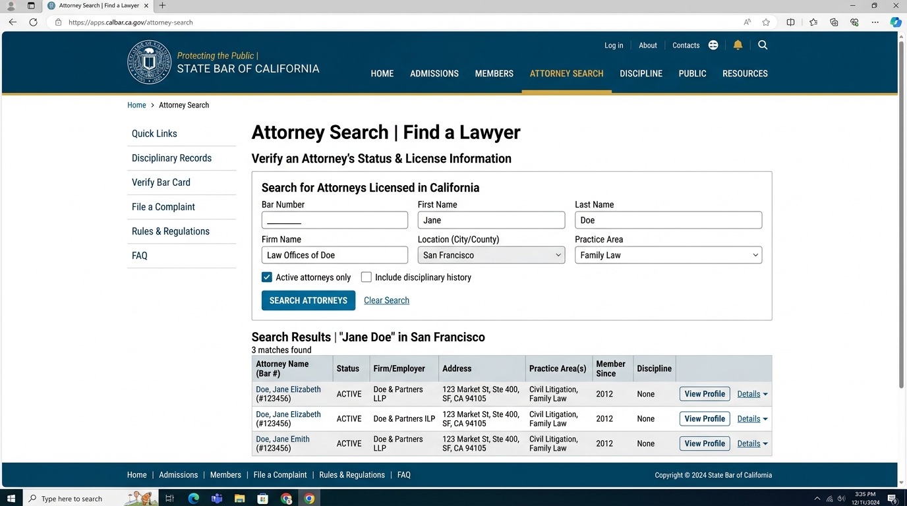Expand Details for the Jane Emith row
This screenshot has height=506, width=907.
(x=752, y=443)
